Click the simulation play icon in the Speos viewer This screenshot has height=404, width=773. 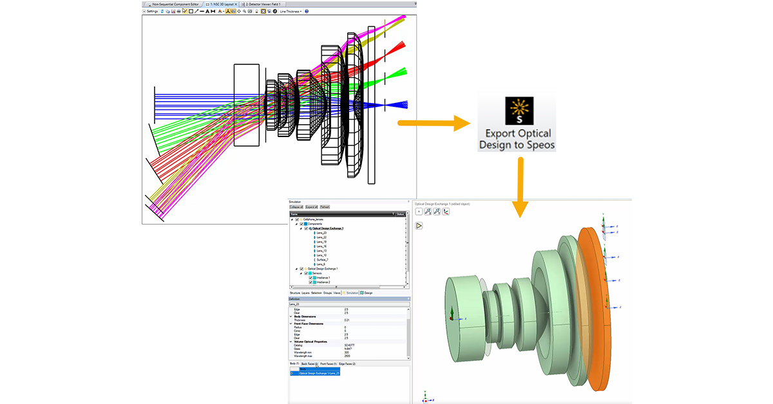click(419, 226)
